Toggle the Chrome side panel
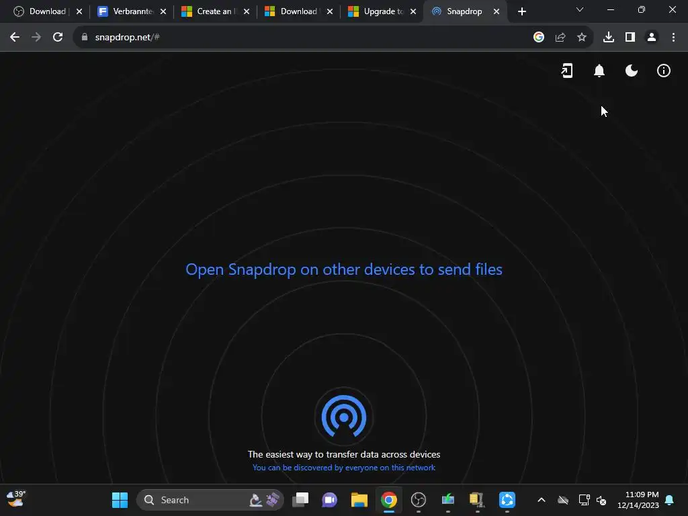 tap(630, 38)
